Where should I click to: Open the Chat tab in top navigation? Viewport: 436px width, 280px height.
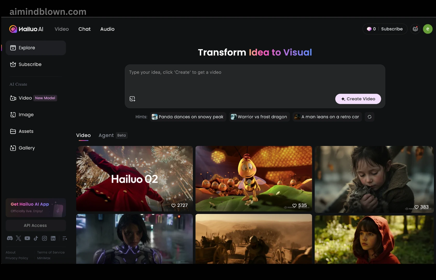tap(84, 29)
